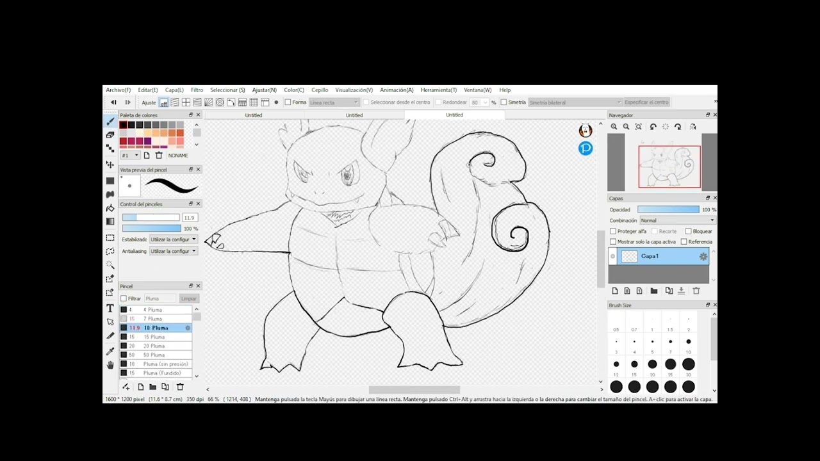Select the Eyedropper tool
This screenshot has height=461, width=820.
coord(110,352)
